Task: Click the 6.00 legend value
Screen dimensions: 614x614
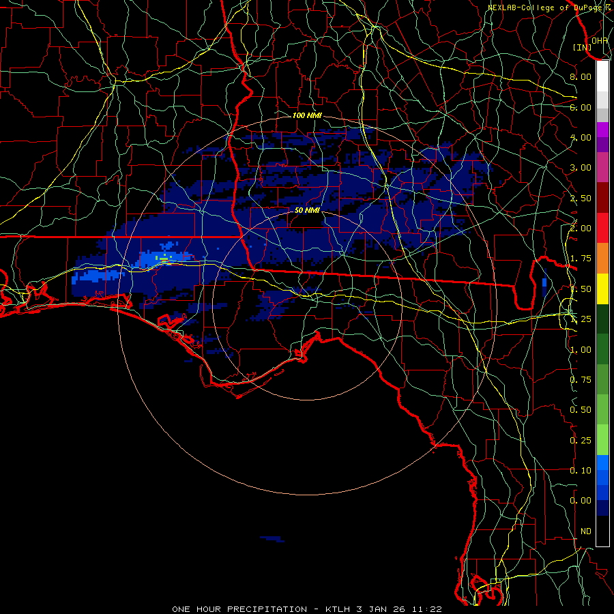Action: (x=581, y=107)
